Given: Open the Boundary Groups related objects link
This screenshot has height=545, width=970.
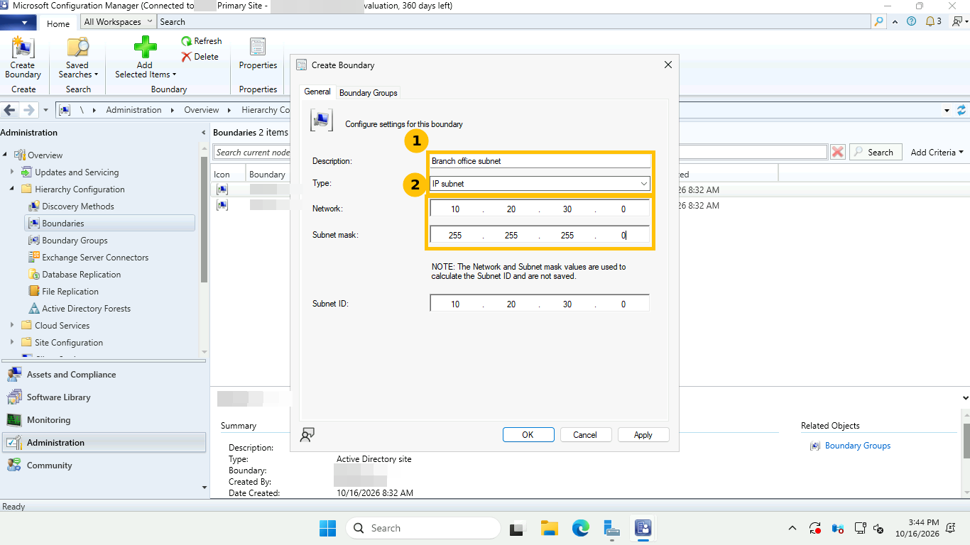Looking at the screenshot, I should click(858, 446).
